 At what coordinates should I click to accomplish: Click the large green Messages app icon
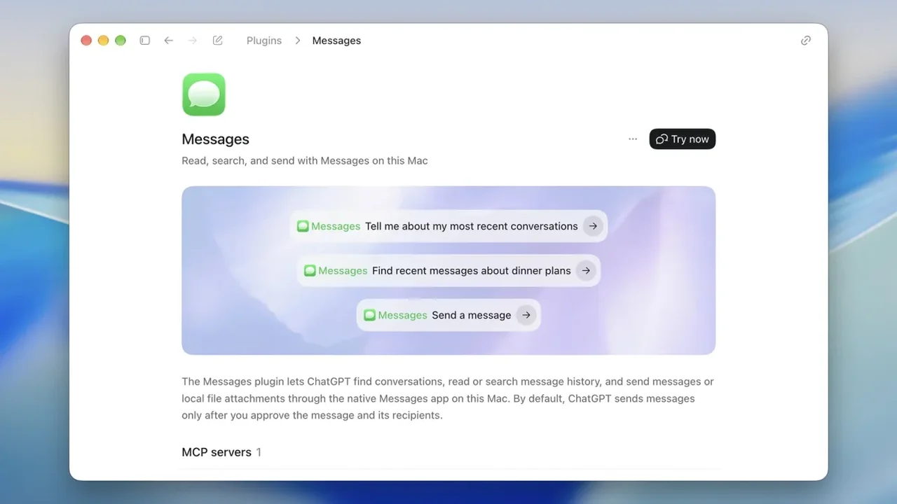point(204,94)
